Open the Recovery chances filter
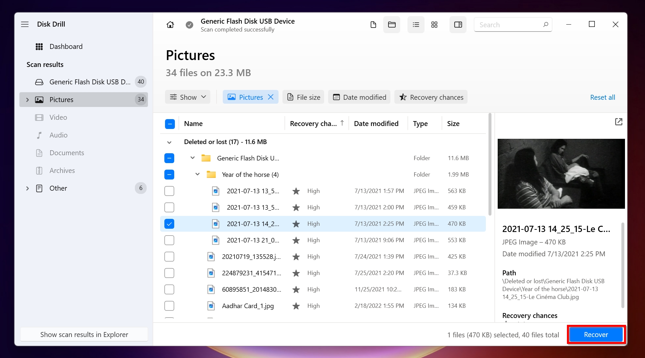Viewport: 645px width, 358px height. tap(431, 97)
